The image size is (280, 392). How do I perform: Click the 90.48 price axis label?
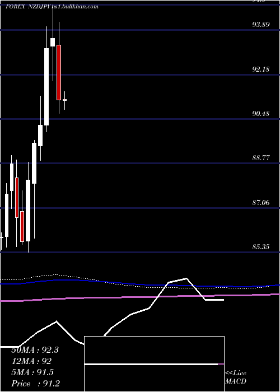(261, 114)
